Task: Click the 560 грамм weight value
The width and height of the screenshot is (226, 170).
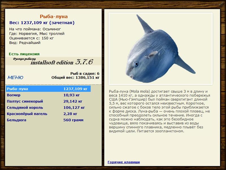Action: pyautogui.click(x=73, y=120)
